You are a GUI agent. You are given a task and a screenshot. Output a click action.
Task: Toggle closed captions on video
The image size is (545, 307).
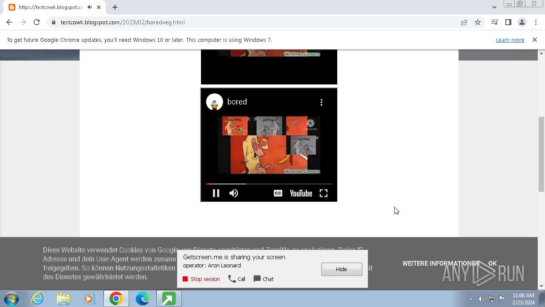tap(278, 193)
